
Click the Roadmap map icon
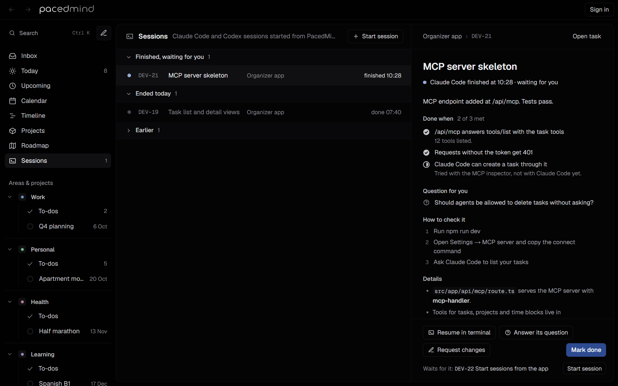(13, 146)
